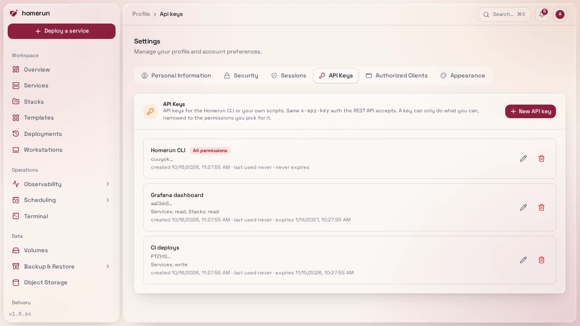Open the user avatar menu
580x326 pixels.
(x=560, y=14)
